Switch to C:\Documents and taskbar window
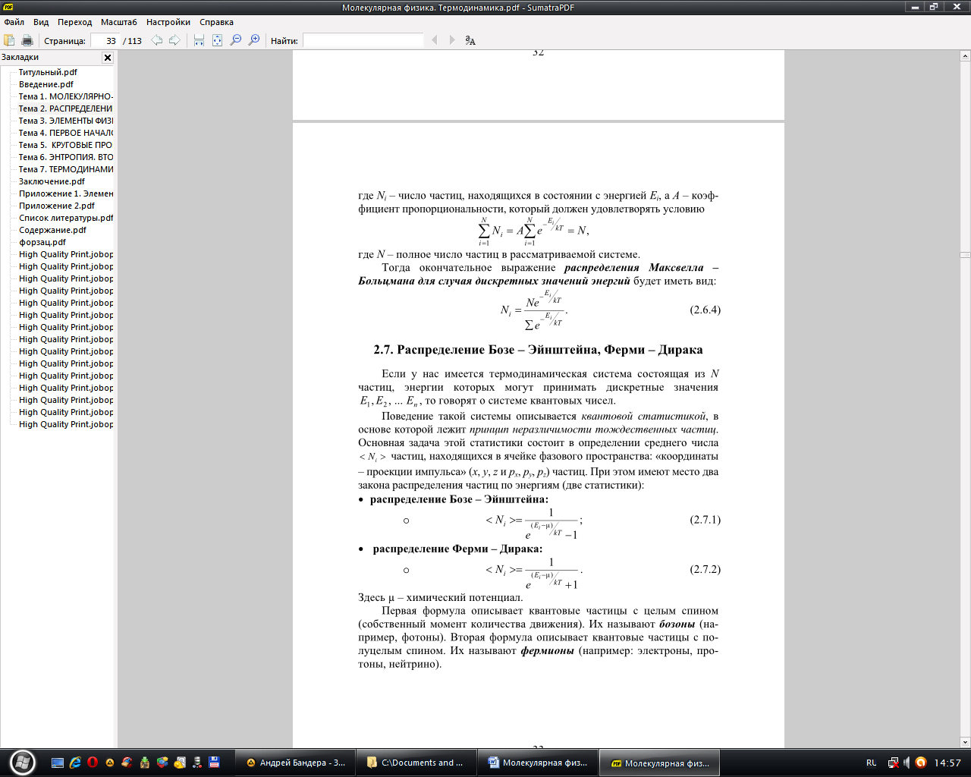The width and height of the screenshot is (971, 777). point(416,763)
